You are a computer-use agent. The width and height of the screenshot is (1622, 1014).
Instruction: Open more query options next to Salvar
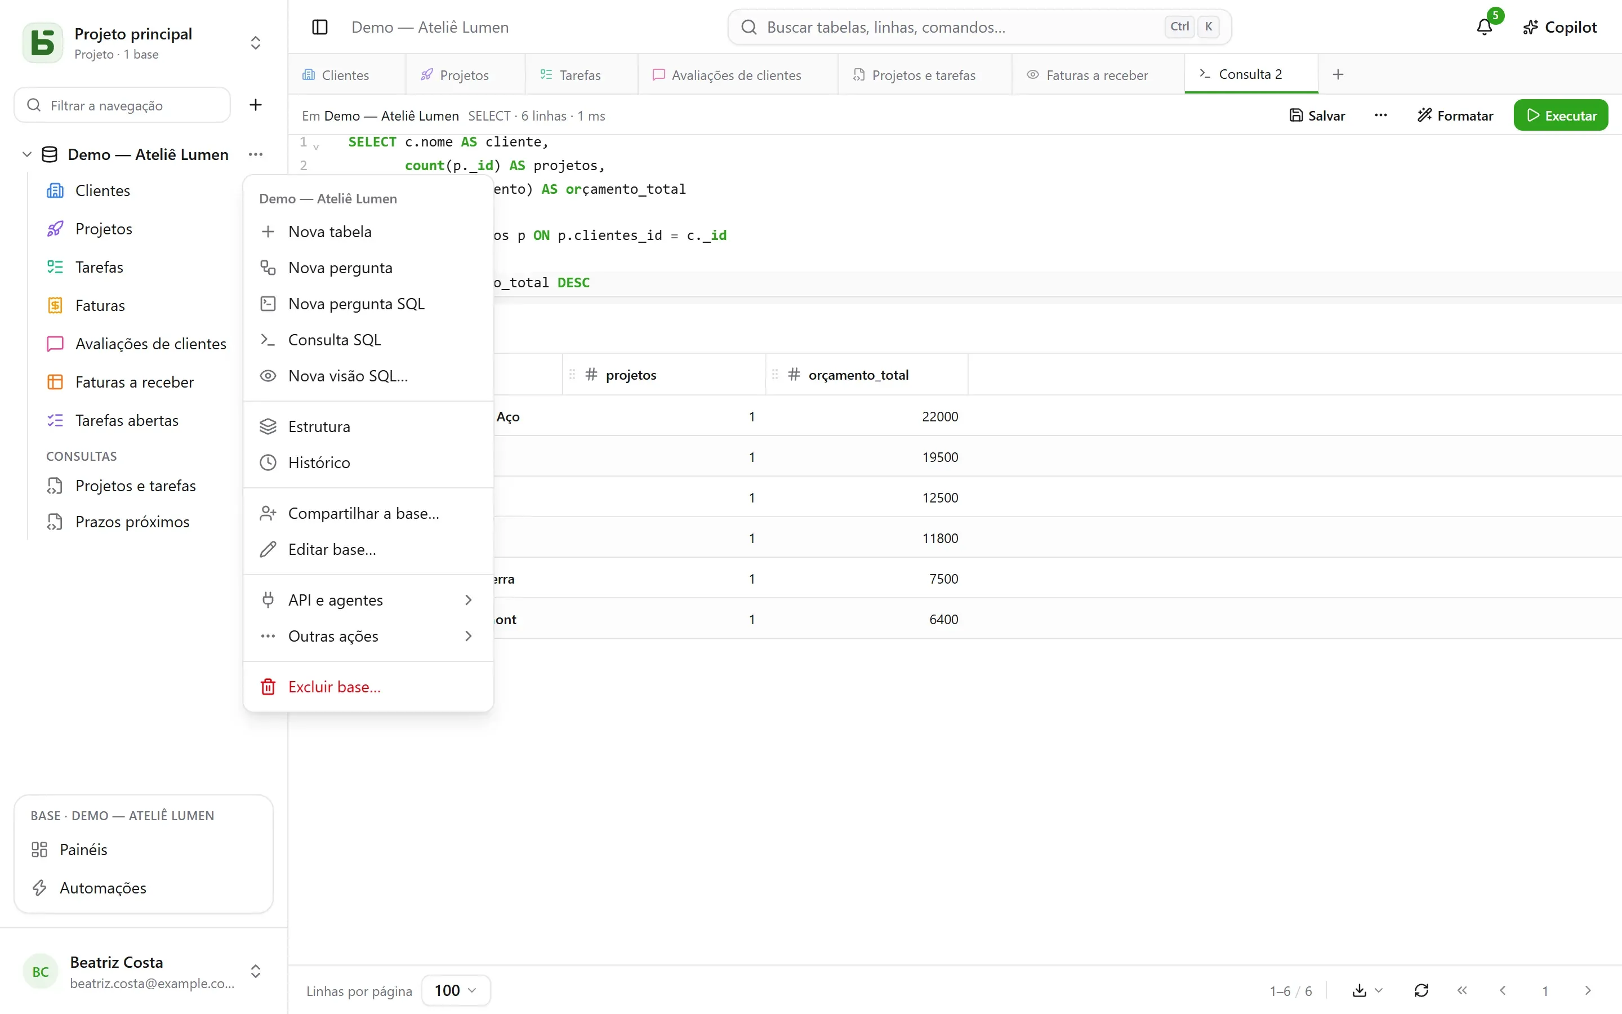point(1381,115)
